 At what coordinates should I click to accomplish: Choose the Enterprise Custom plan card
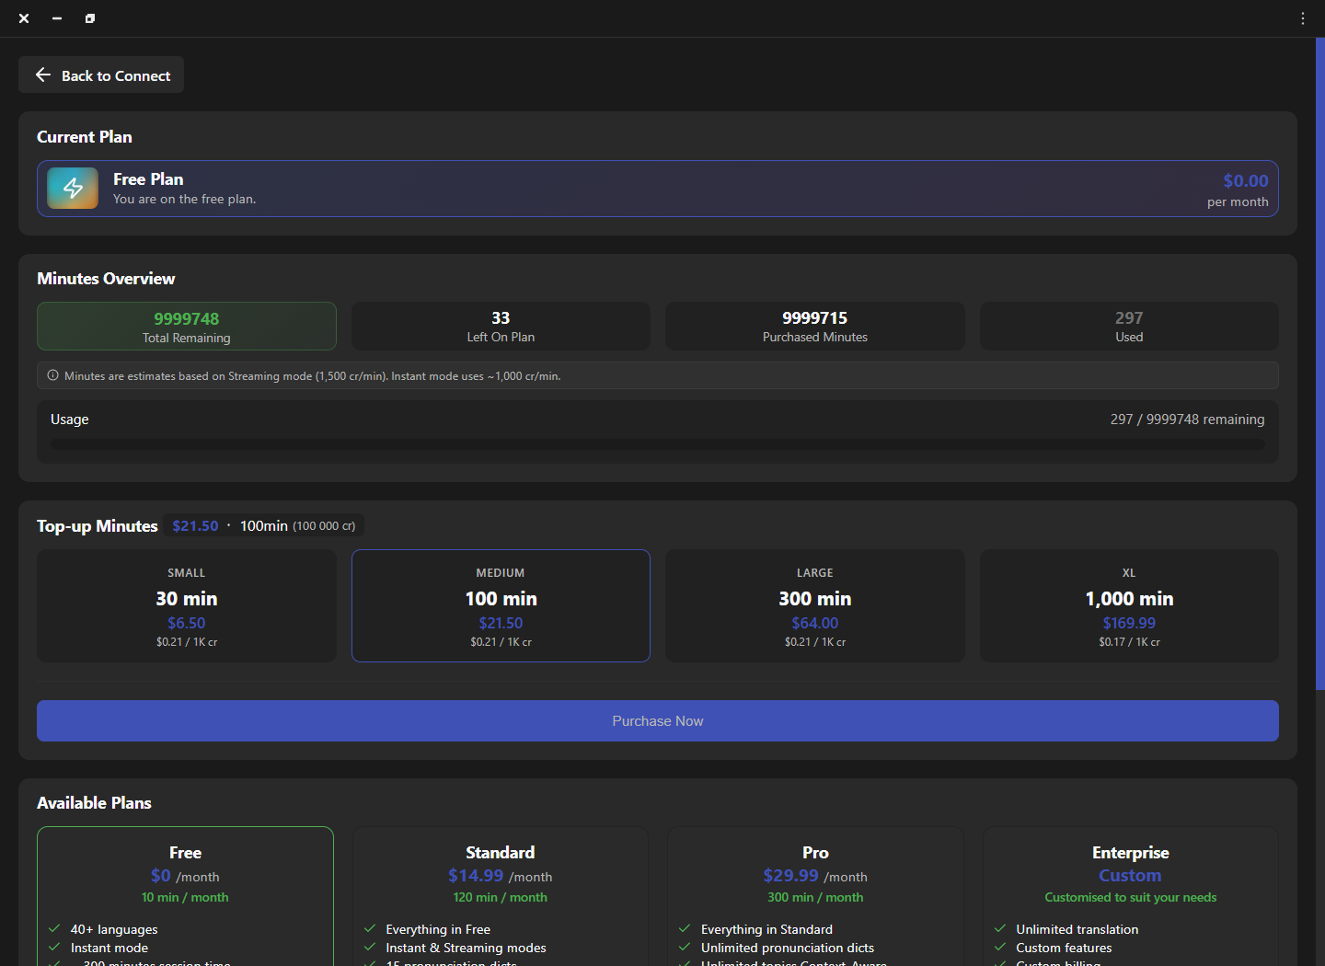click(x=1130, y=896)
